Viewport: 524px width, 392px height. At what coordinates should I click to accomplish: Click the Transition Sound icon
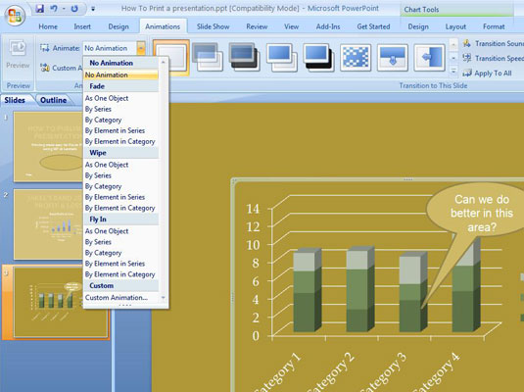(x=467, y=43)
